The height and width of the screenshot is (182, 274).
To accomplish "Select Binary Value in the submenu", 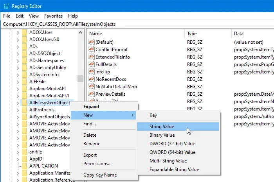I will (178, 135).
